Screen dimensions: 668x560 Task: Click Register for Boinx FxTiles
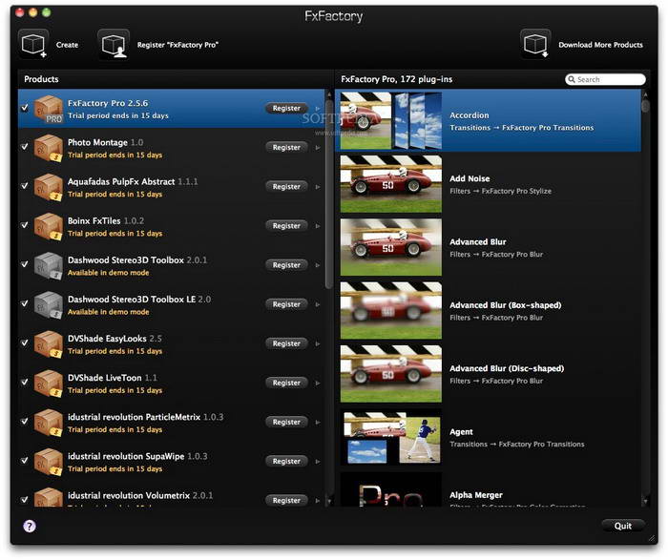(x=286, y=226)
